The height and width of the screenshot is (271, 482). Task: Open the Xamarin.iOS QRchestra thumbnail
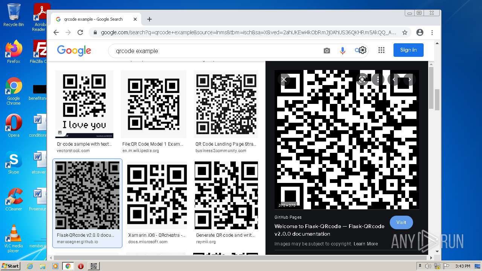coord(157,195)
